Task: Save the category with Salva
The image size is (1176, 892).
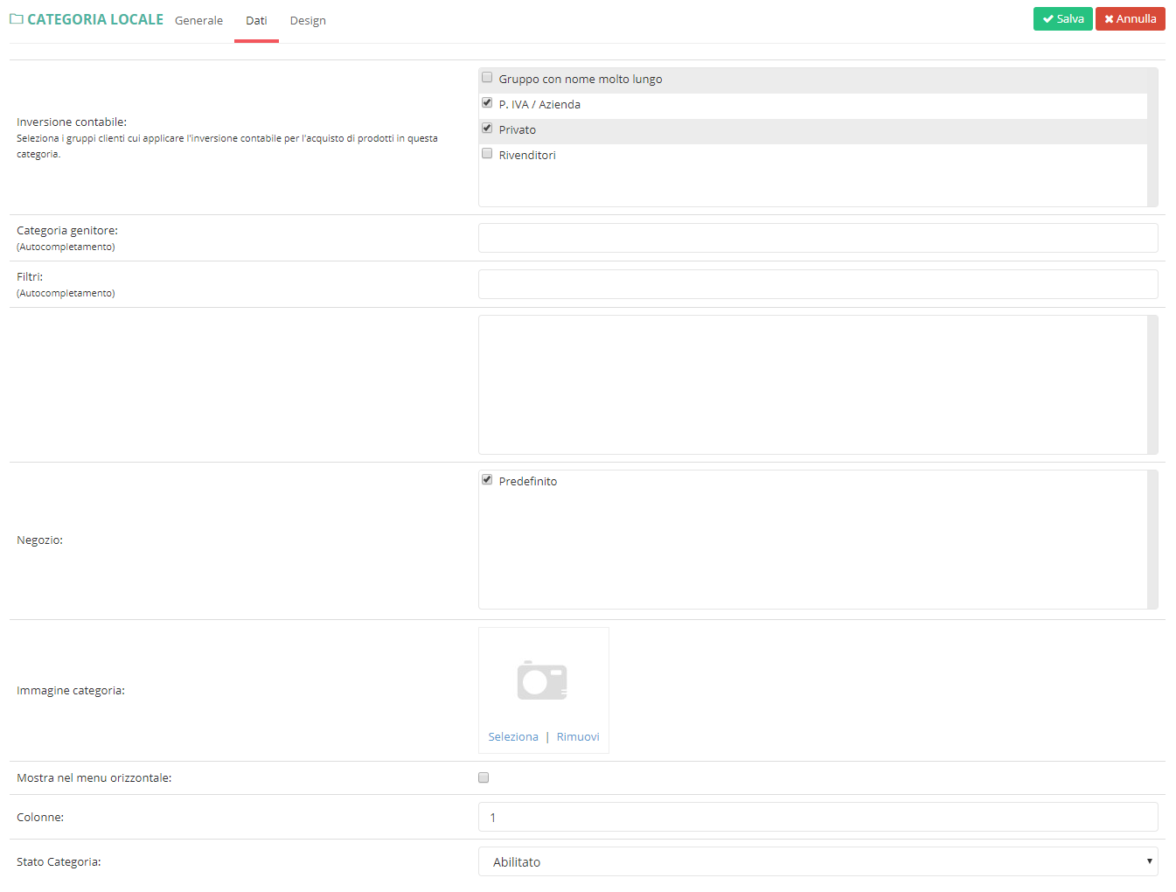Action: 1062,18
